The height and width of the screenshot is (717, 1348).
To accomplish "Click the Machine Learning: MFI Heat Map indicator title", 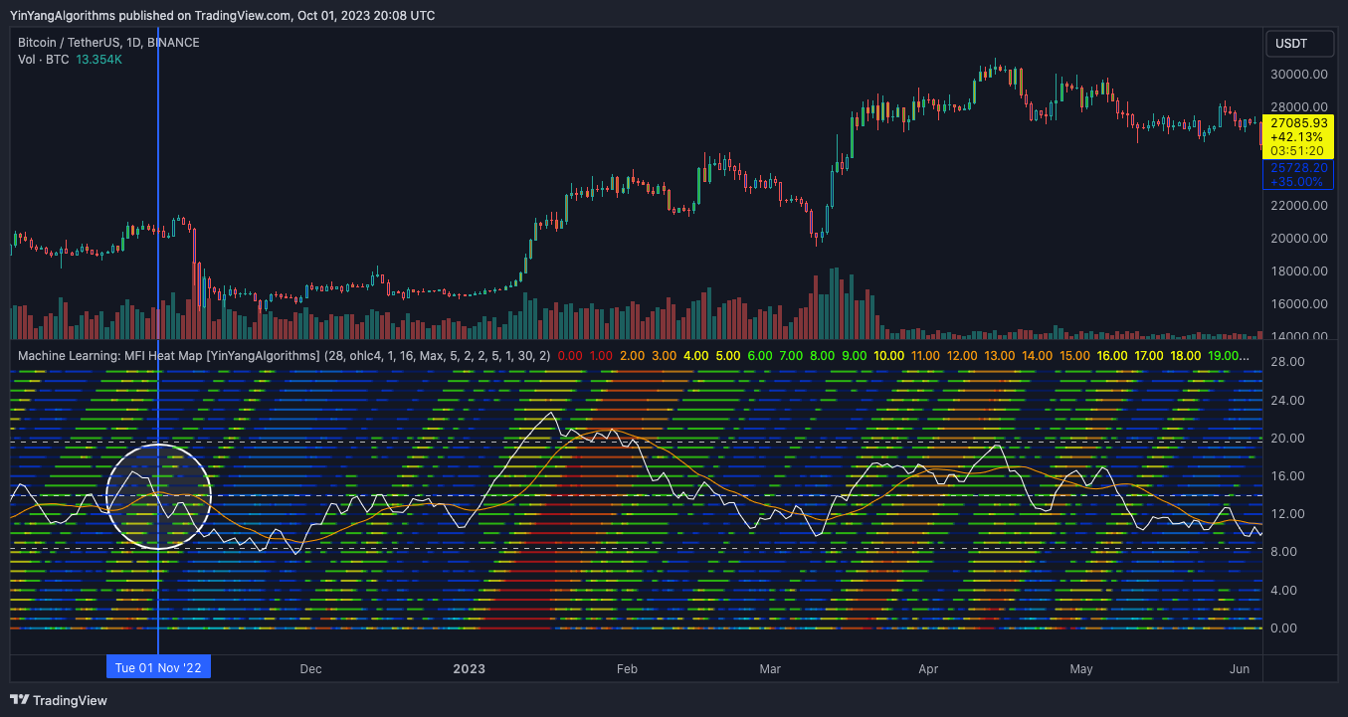I will pyautogui.click(x=168, y=355).
